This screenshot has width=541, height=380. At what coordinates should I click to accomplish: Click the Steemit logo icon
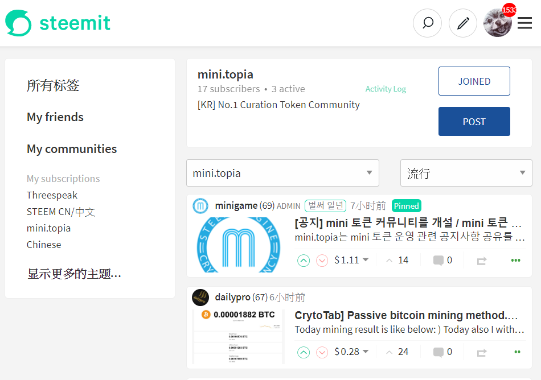pos(18,23)
